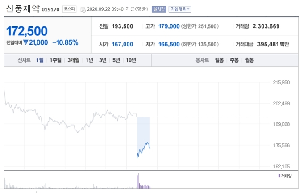Click the 실시간 real-time badge
Screen dimensions: 299x193
(158, 9)
